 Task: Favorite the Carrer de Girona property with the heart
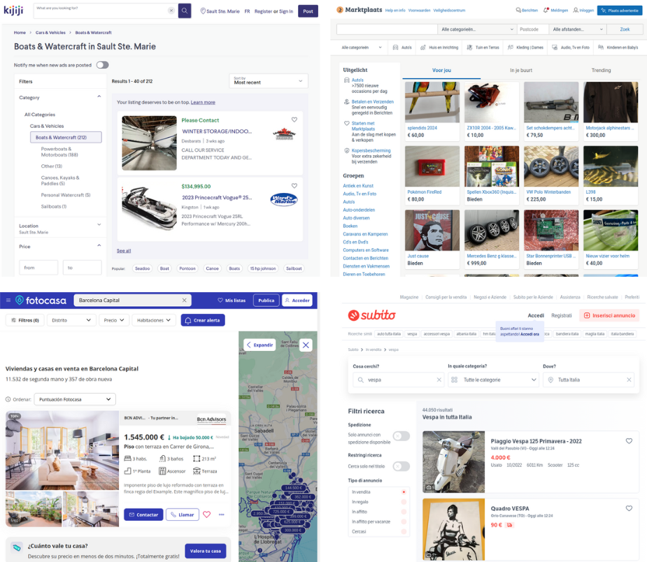207,514
